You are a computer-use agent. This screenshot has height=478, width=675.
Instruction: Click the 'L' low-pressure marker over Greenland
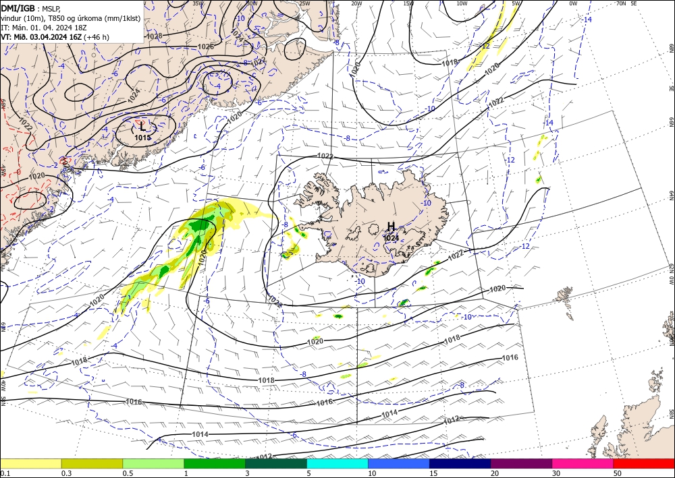click(142, 126)
